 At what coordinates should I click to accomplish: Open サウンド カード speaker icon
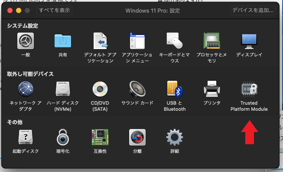[x=137, y=89]
